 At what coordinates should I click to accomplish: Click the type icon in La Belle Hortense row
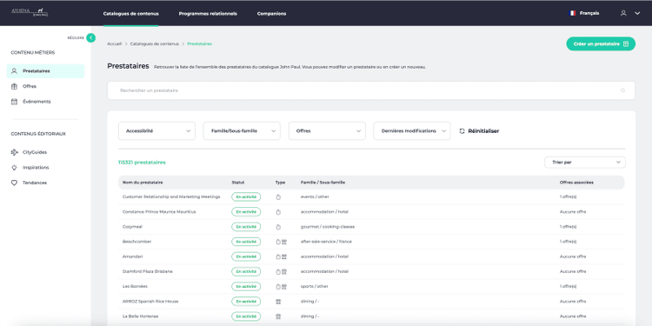pos(278,316)
